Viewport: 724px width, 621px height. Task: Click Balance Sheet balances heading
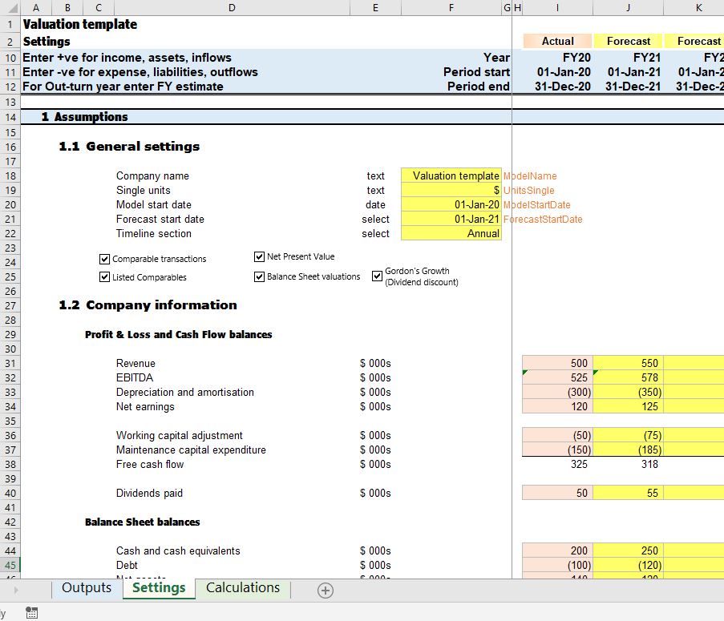[x=142, y=522]
